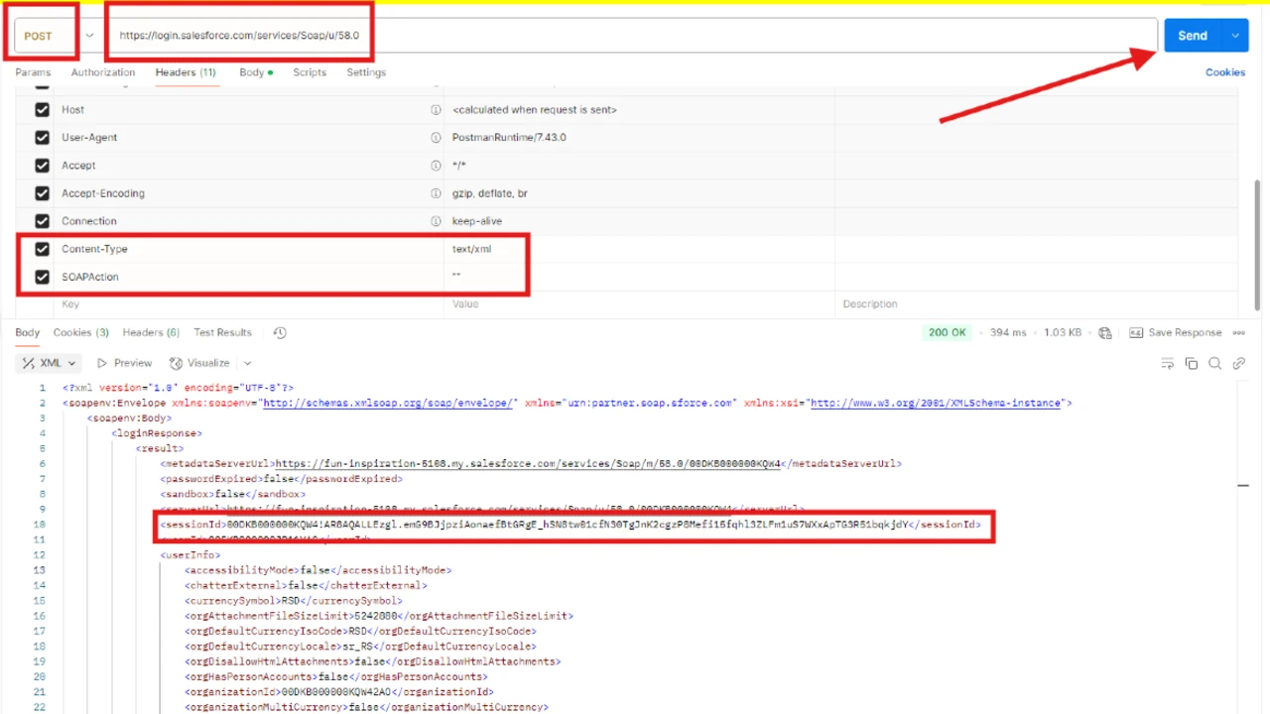Open search in response with magnifier icon
This screenshot has width=1270, height=714.
tap(1215, 363)
